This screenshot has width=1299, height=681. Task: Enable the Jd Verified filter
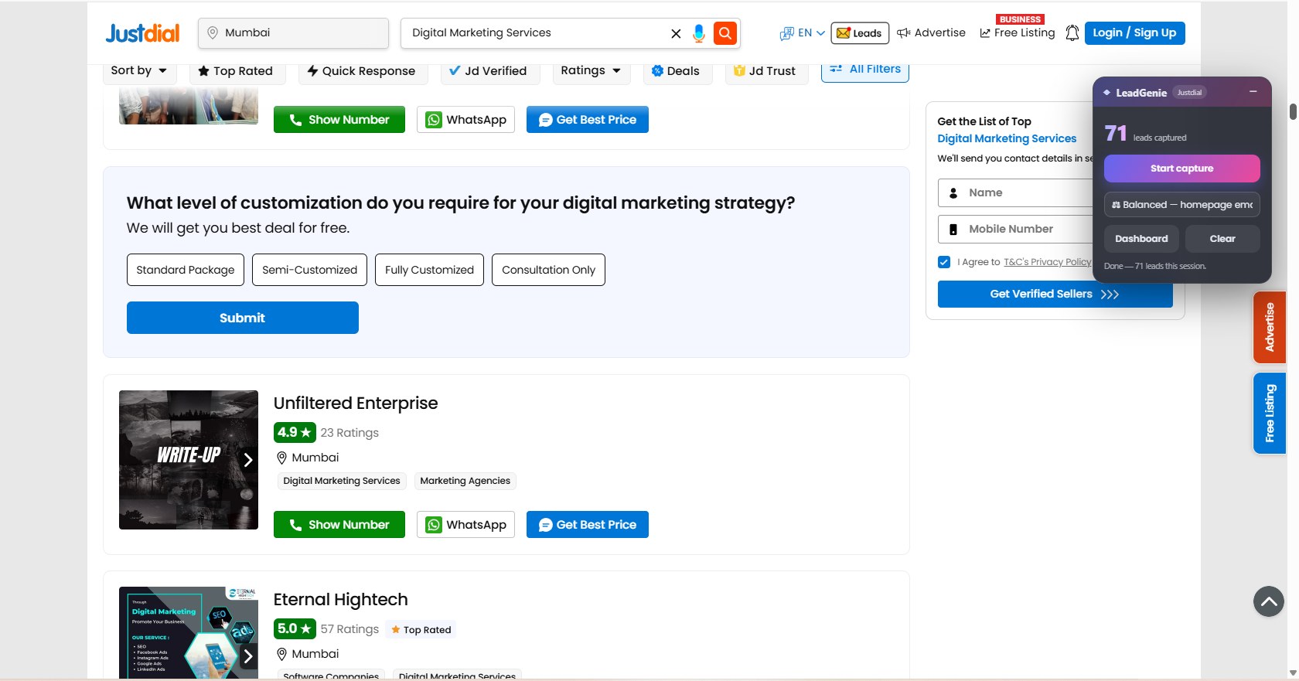[489, 71]
